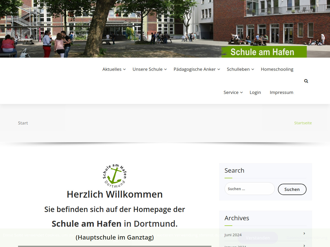
Task: Expand the Schulleben dropdown menu
Action: [240, 69]
